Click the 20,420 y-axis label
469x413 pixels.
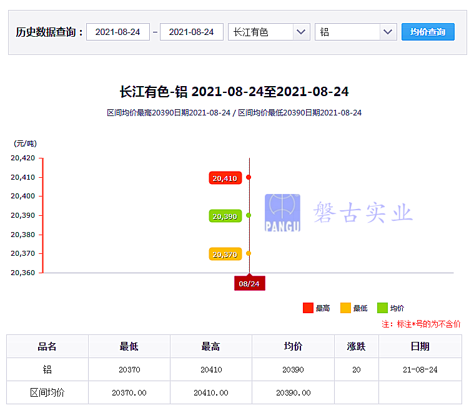point(22,158)
